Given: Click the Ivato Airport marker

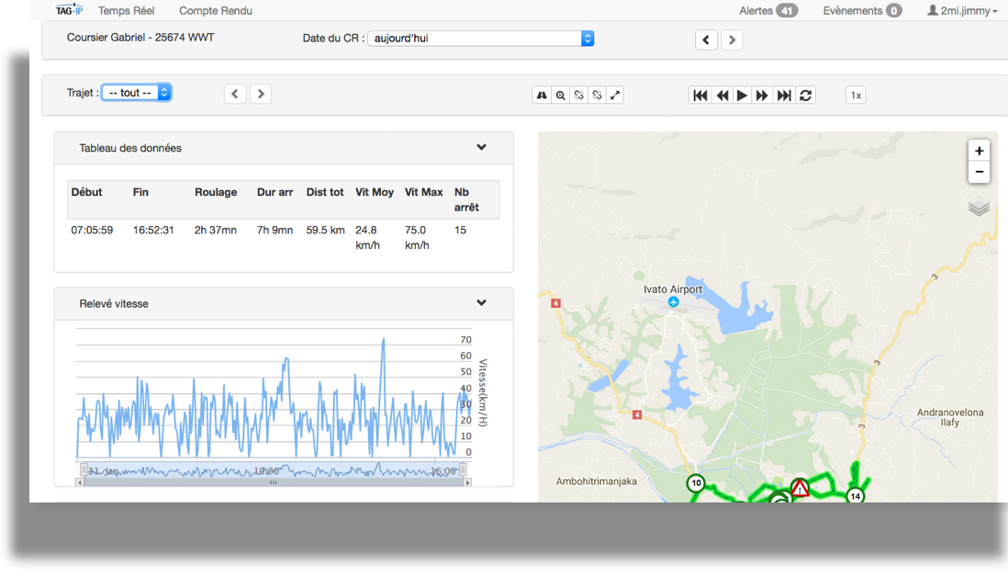Looking at the screenshot, I should pos(673,301).
